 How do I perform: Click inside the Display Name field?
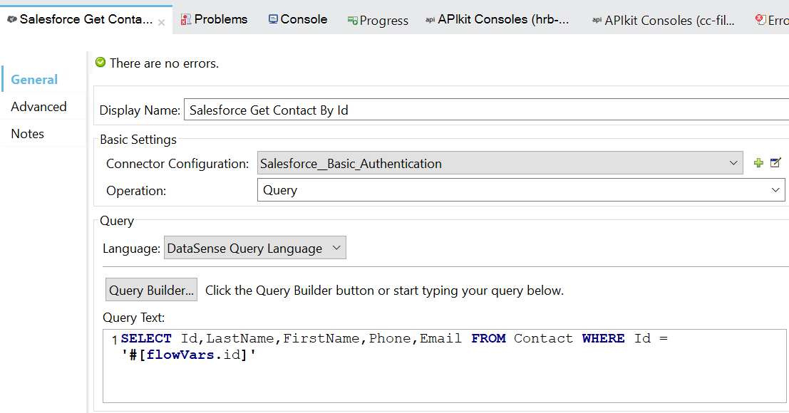(485, 110)
